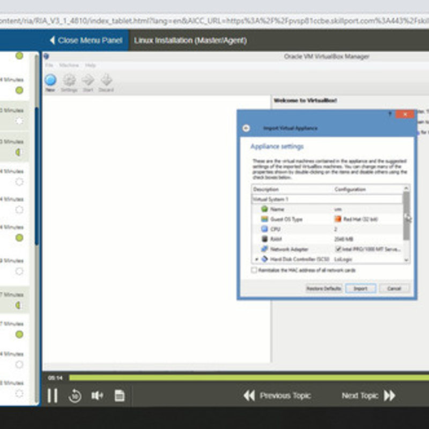Click the VirtualBox window icon
This screenshot has height=429, width=429.
tap(46, 56)
